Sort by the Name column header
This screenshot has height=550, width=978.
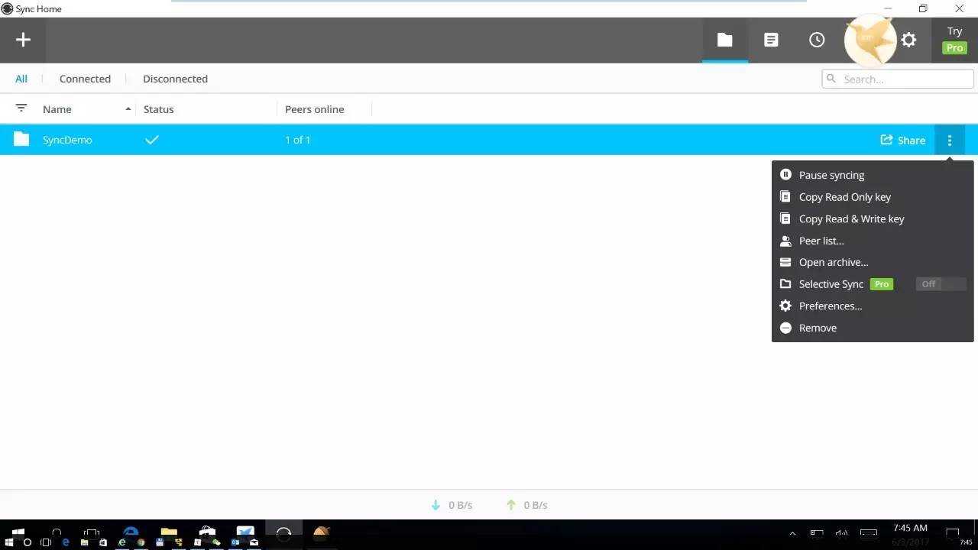(x=57, y=109)
